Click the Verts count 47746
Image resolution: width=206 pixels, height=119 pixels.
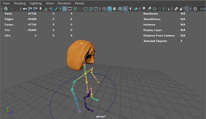click(32, 14)
